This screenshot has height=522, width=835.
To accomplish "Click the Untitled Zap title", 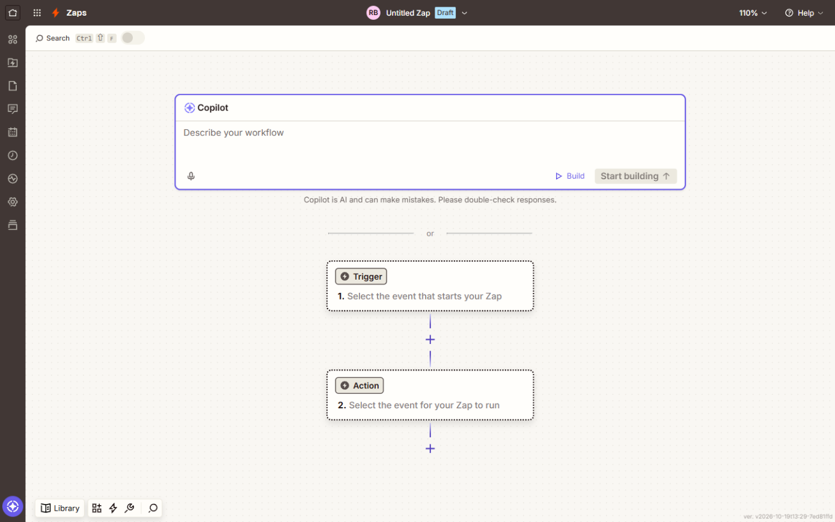I will 408,13.
